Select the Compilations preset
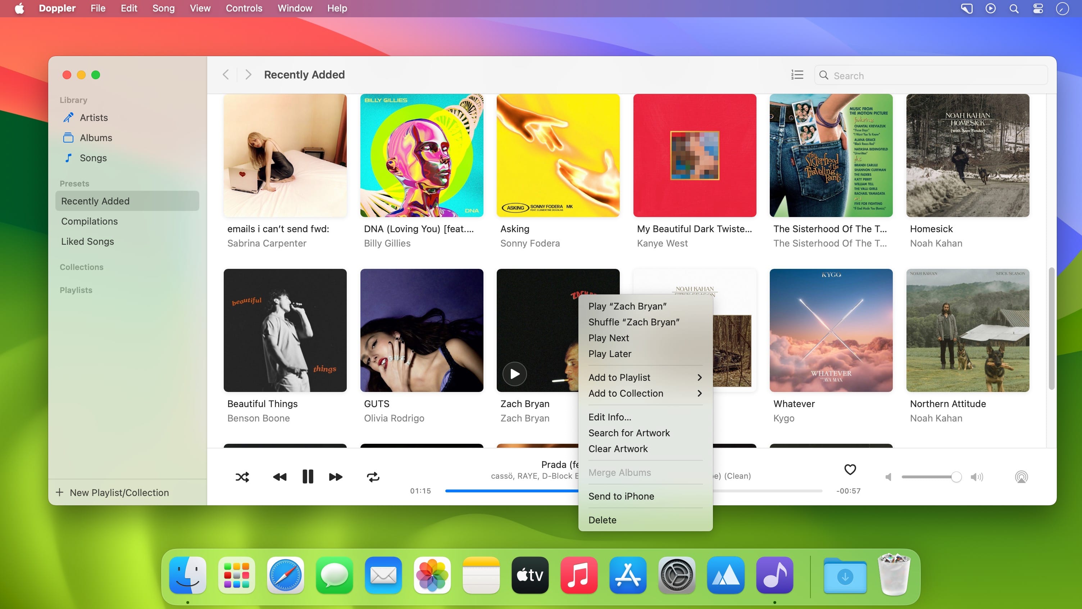 (127, 221)
